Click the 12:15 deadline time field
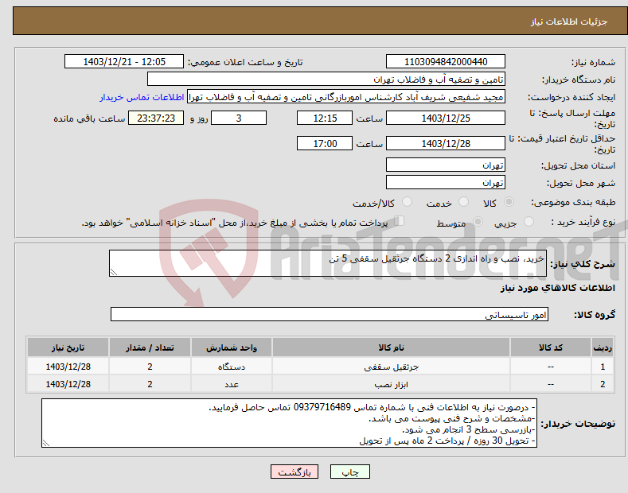This screenshot has height=493, width=628. (325, 118)
